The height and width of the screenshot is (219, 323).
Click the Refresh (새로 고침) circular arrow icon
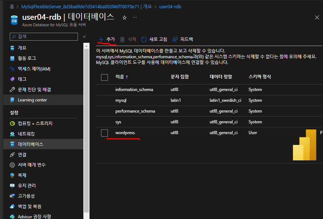point(144,39)
